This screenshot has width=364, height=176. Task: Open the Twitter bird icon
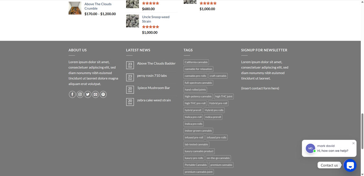click(x=88, y=94)
